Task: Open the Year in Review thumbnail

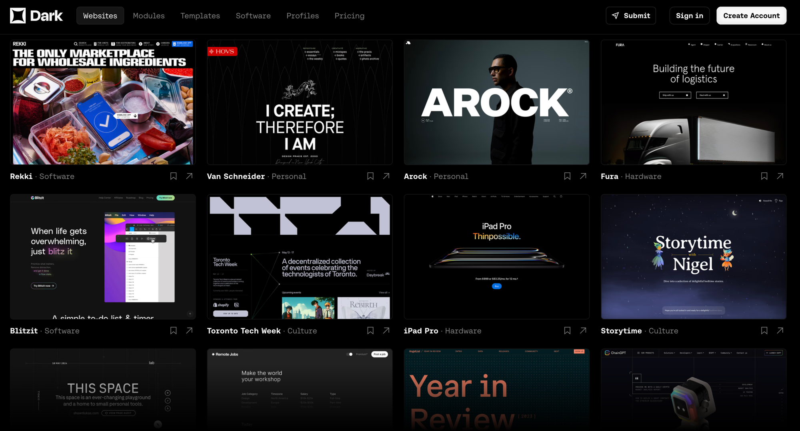Action: pos(496,389)
